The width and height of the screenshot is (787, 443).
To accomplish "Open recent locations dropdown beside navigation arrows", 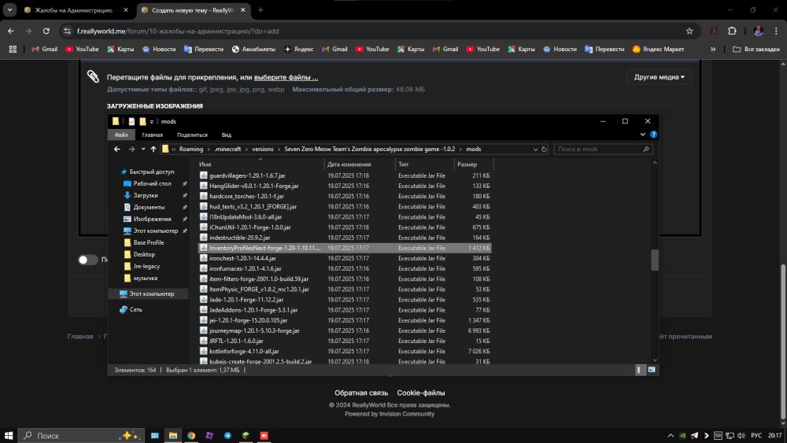I will click(143, 149).
